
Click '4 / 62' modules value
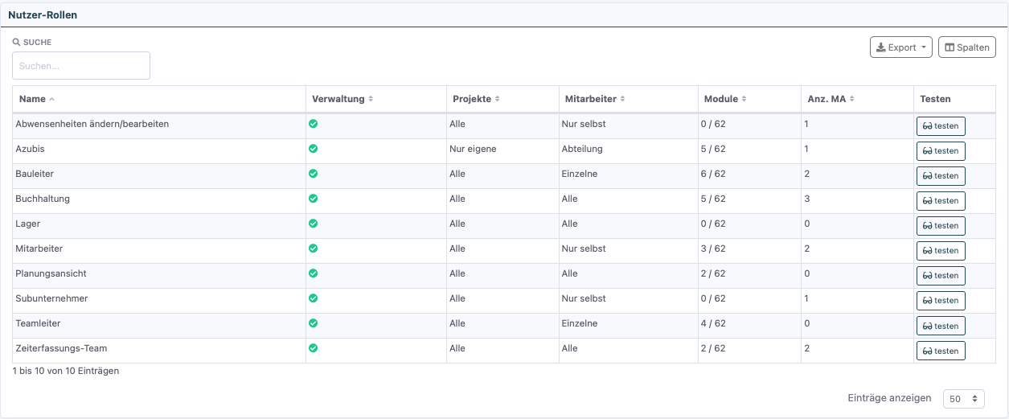pos(713,323)
